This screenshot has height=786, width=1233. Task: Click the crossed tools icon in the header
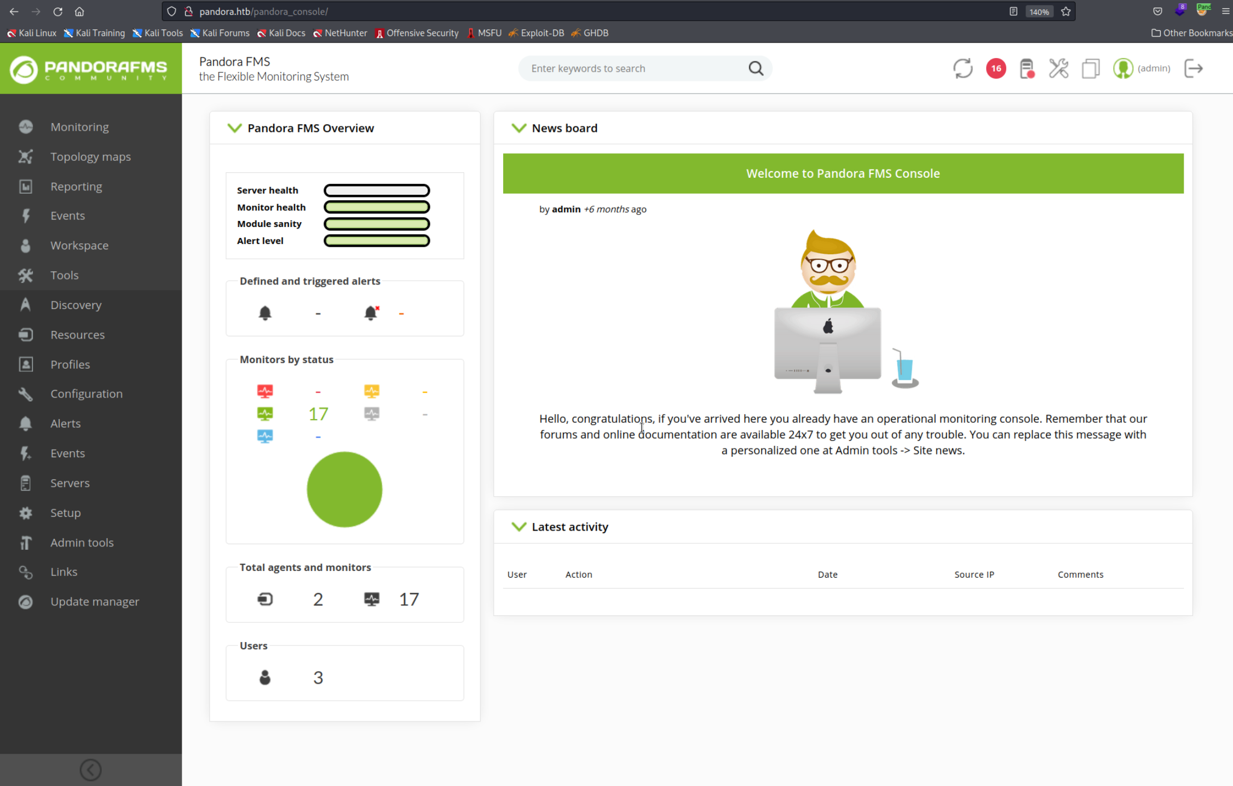pos(1059,68)
